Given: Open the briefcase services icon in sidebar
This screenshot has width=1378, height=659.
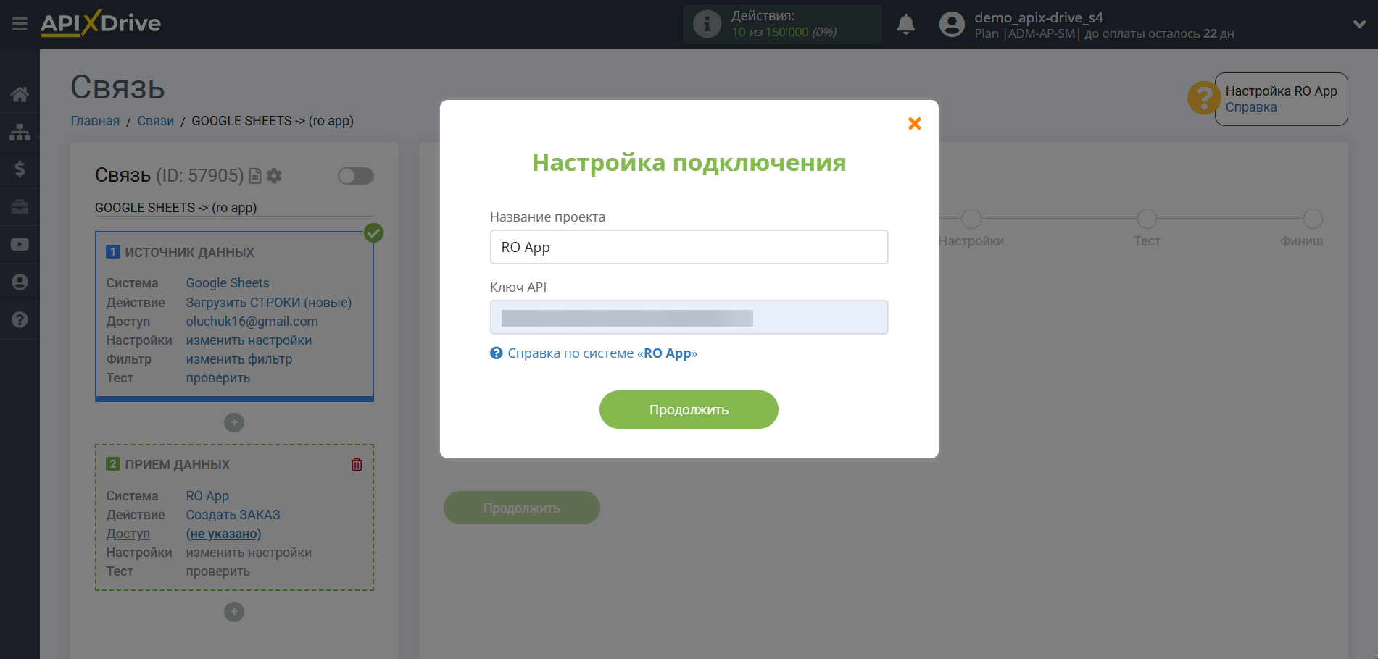Looking at the screenshot, I should pos(20,207).
